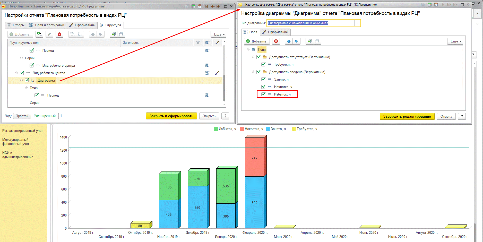This screenshot has height=242, width=483.
Task: Collapse the Доступность отсутствует group
Action: pyautogui.click(x=253, y=57)
